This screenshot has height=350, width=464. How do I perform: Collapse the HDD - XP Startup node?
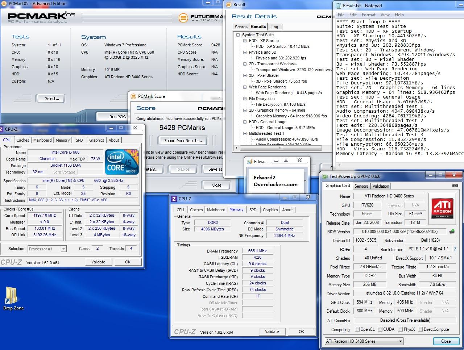(245, 41)
